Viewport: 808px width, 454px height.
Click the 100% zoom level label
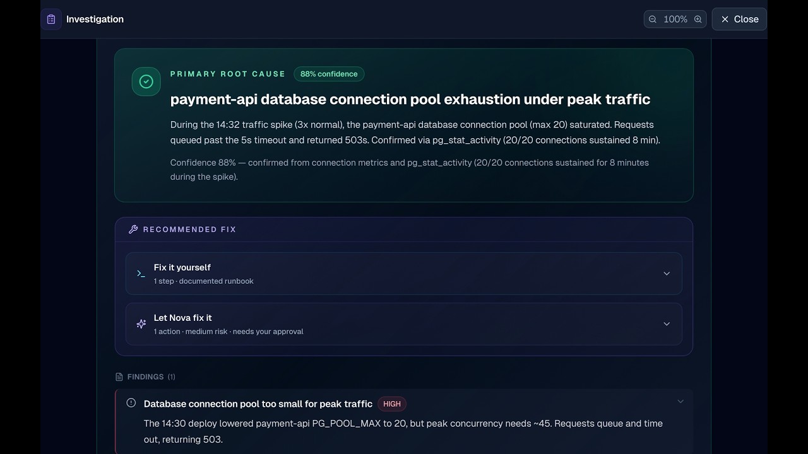[x=675, y=20]
